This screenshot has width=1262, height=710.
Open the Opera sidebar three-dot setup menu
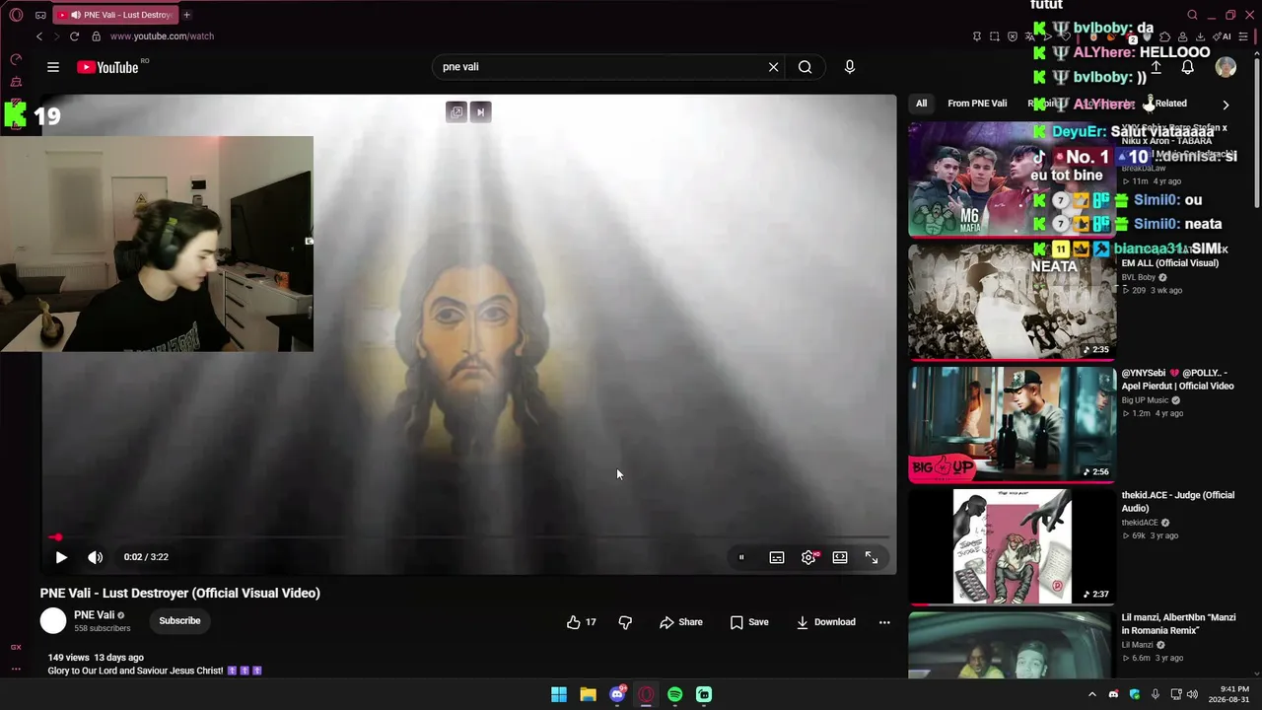(x=16, y=669)
